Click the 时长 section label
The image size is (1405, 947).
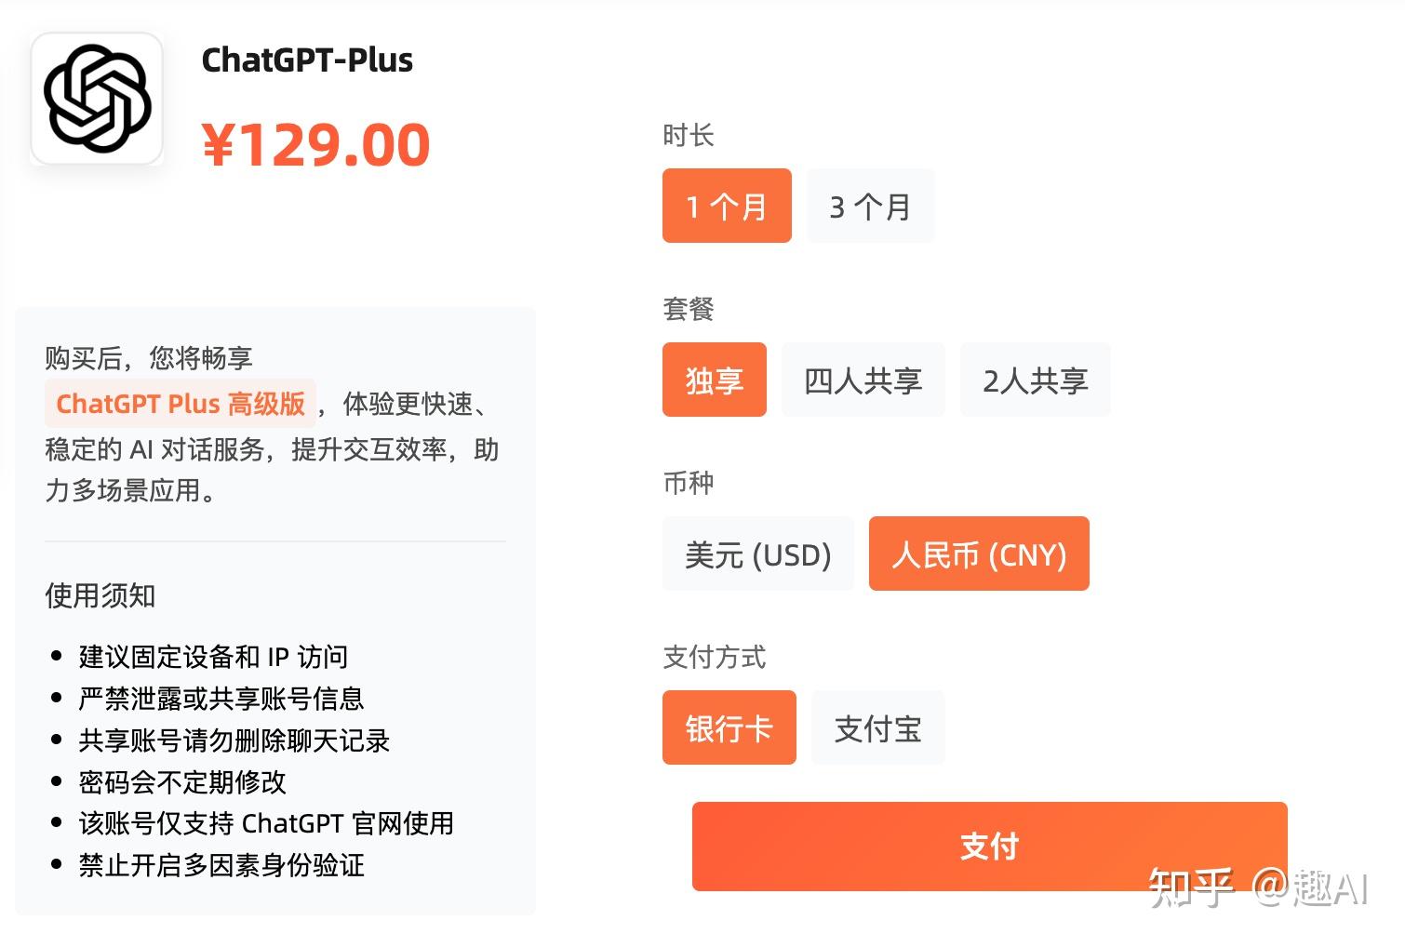click(688, 136)
